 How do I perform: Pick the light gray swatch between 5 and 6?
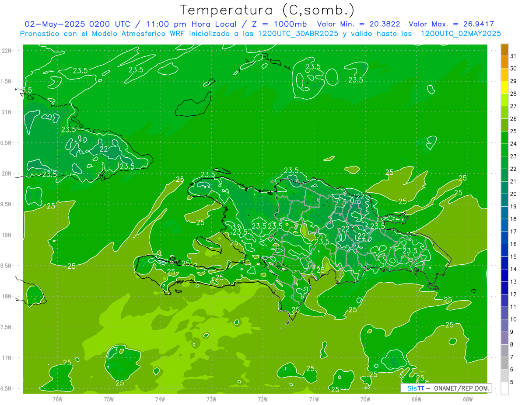(504, 376)
